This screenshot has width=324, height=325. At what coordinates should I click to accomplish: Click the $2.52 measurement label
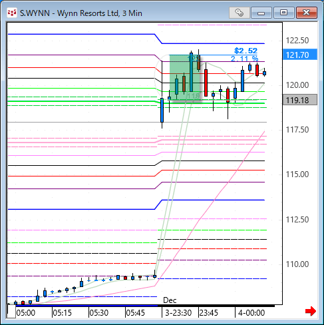245,51
